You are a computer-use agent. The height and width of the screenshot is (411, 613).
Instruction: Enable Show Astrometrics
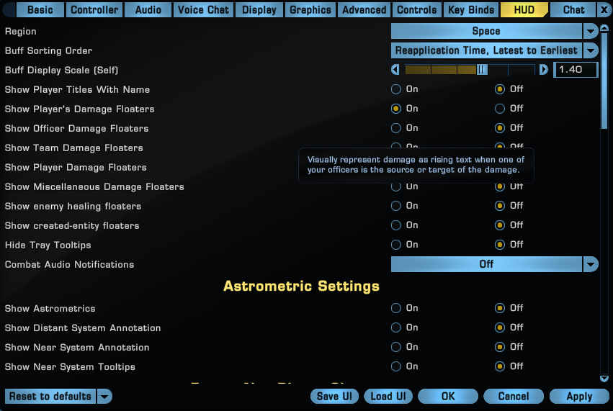pyautogui.click(x=396, y=308)
